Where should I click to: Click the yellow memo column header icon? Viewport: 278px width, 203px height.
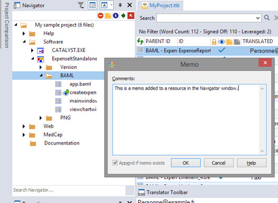point(229,42)
